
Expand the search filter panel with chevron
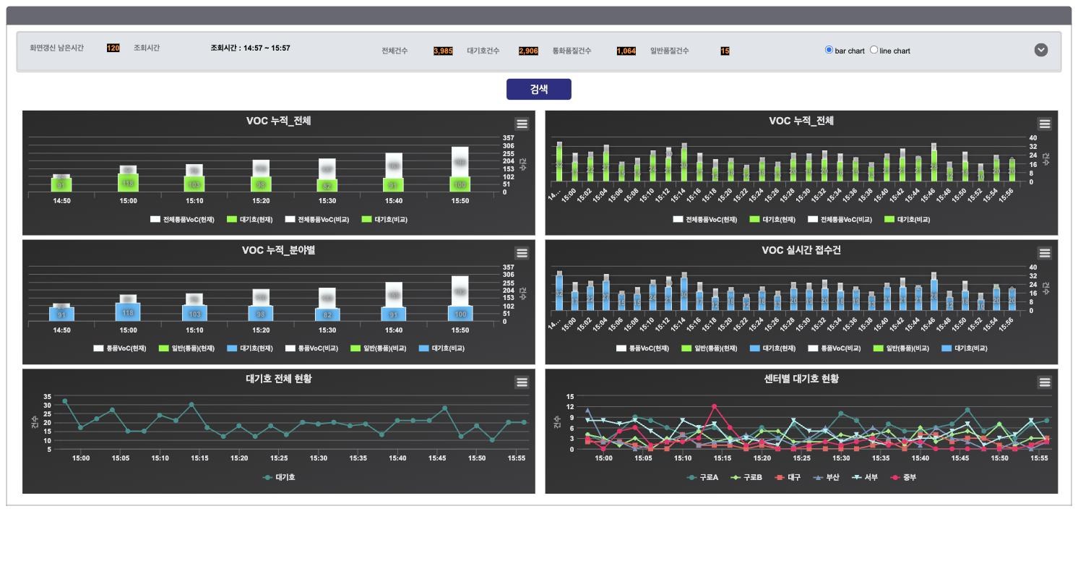(x=1040, y=50)
